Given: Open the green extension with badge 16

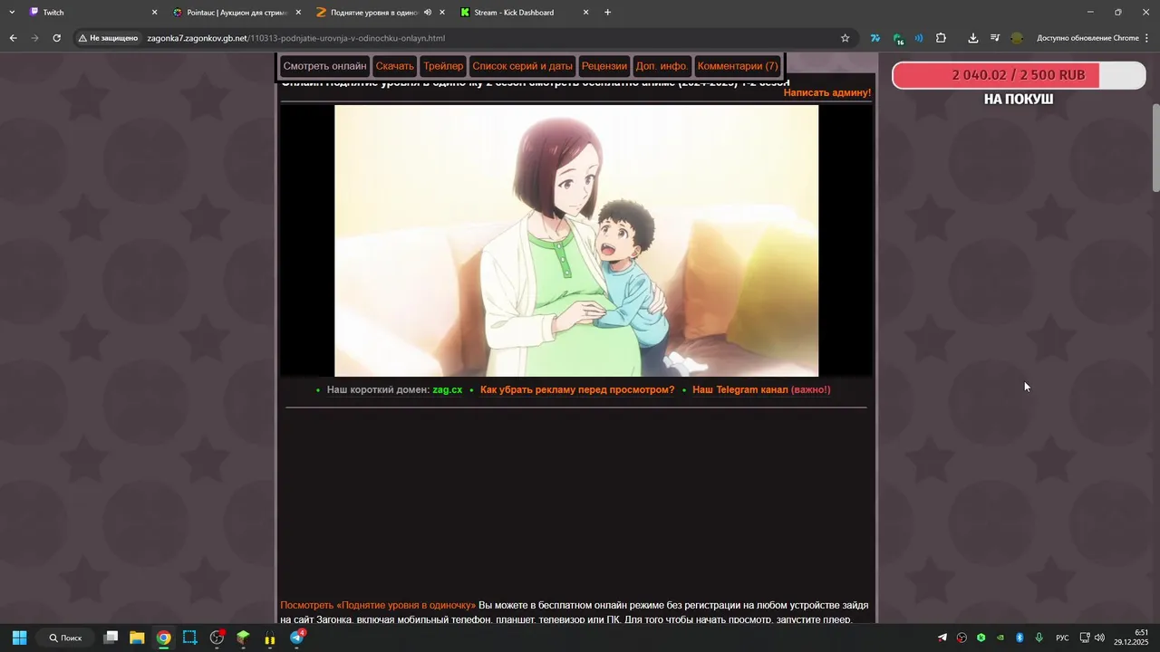Looking at the screenshot, I should click(x=897, y=38).
